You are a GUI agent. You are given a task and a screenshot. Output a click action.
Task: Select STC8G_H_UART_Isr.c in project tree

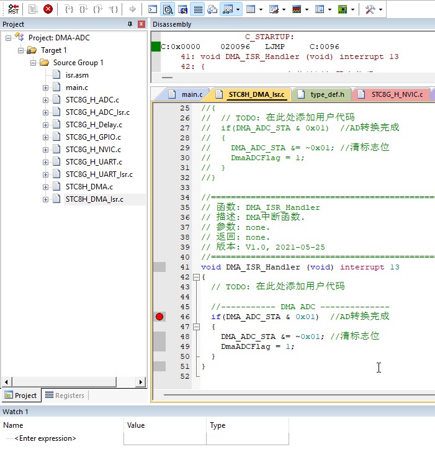coord(99,174)
